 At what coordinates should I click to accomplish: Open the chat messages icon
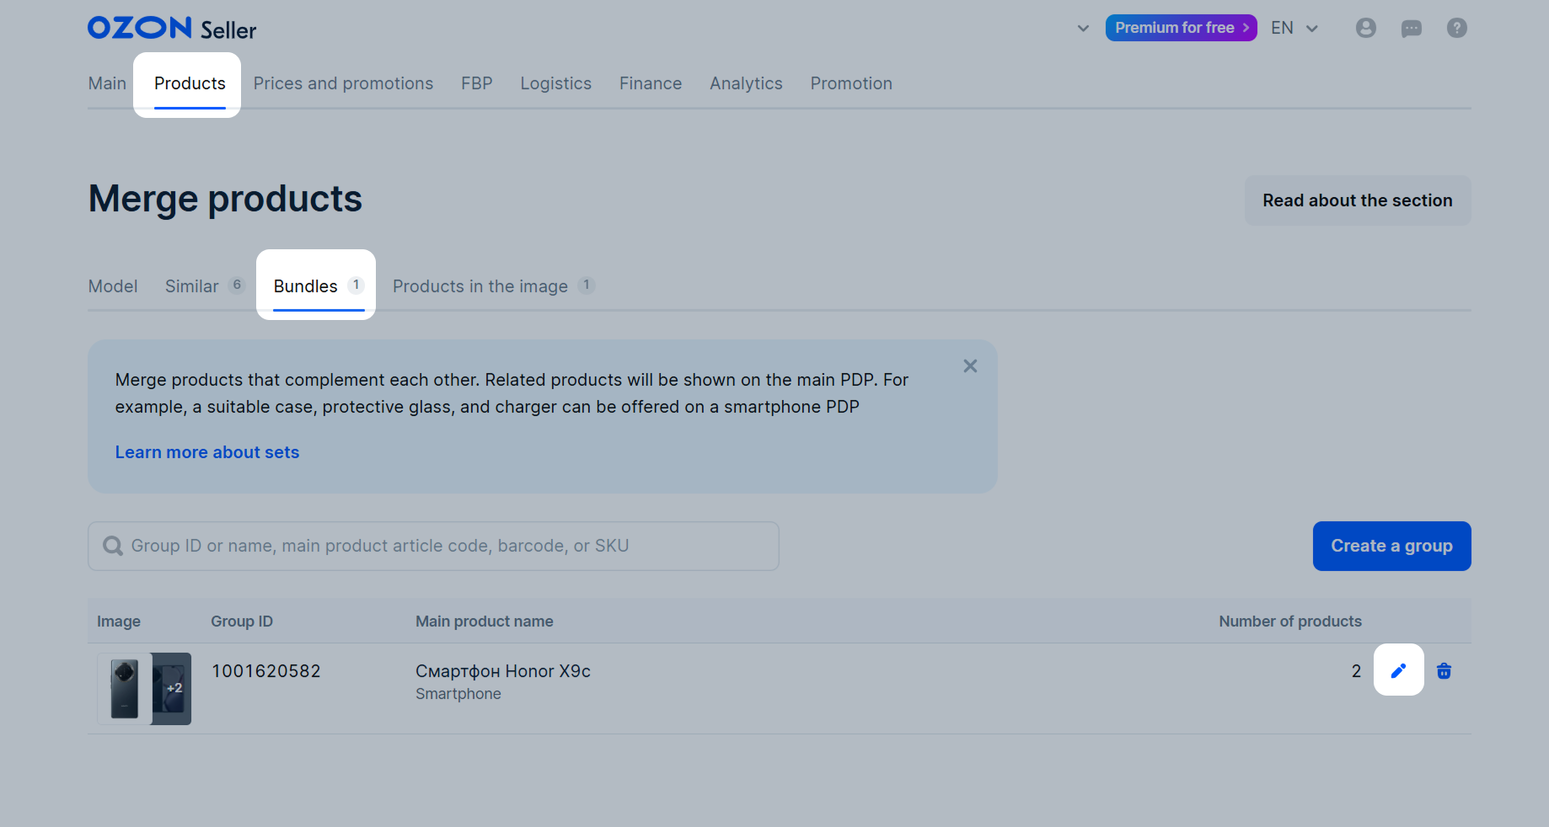tap(1411, 29)
